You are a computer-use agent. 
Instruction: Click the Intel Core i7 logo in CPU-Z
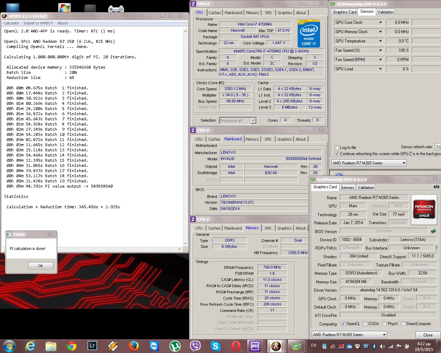click(309, 34)
